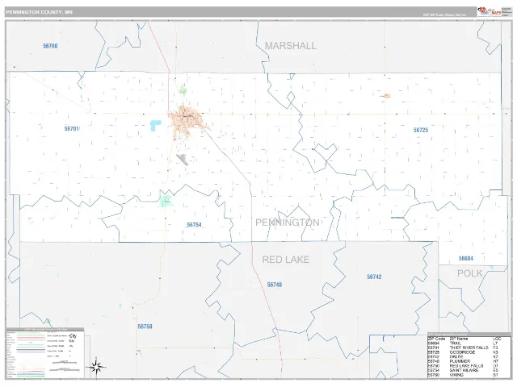Viewport: 517px width, 387px height.
Task: Click the largest City sample in the legend
Action: tap(73, 336)
